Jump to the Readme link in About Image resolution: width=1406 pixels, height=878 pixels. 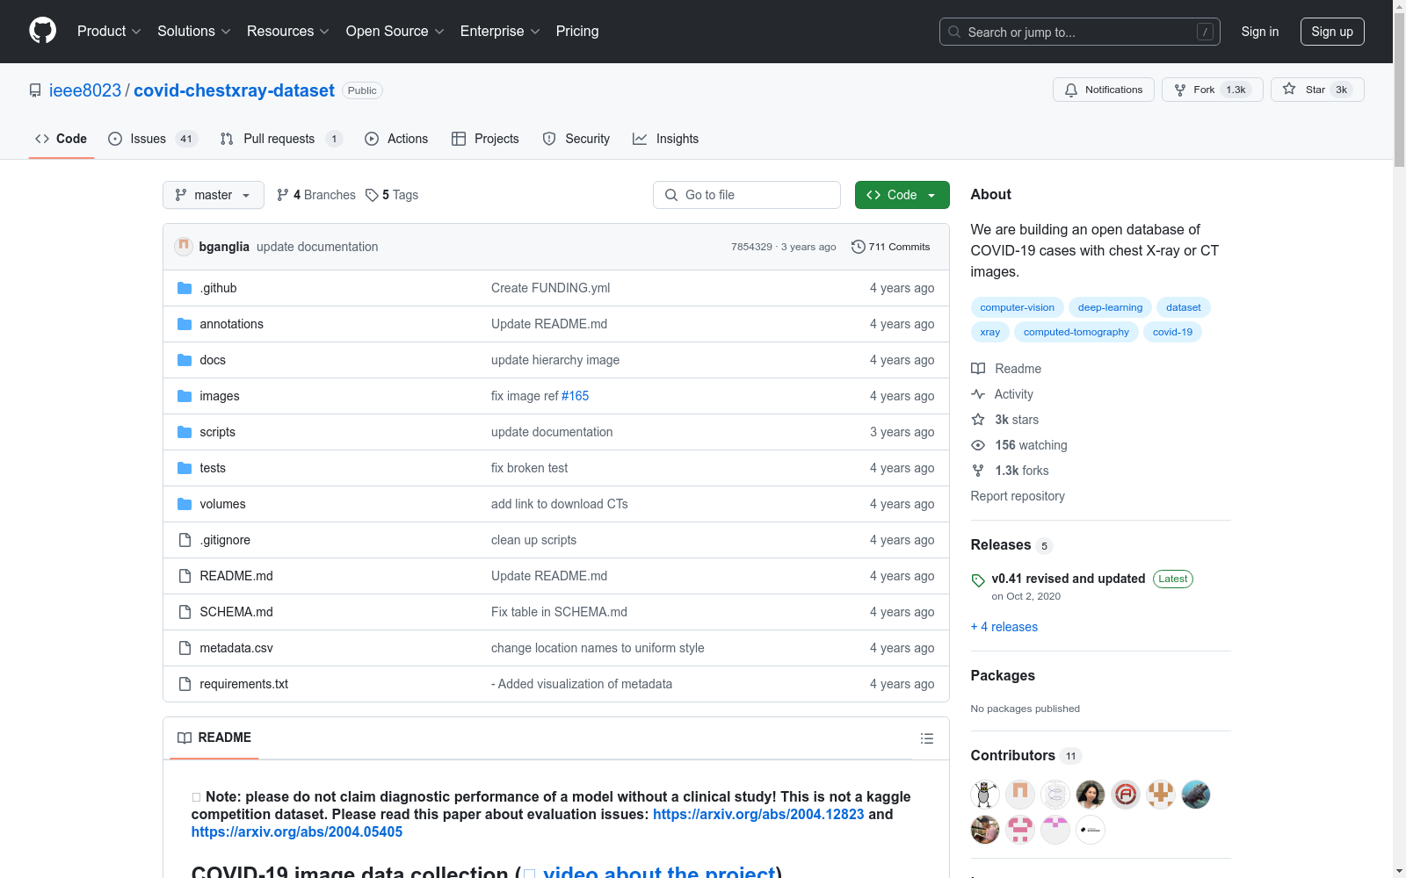(1006, 369)
